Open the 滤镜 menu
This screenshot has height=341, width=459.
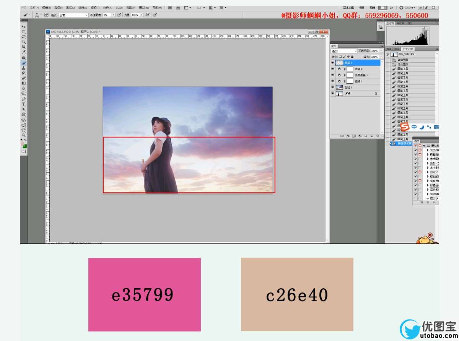pos(95,7)
